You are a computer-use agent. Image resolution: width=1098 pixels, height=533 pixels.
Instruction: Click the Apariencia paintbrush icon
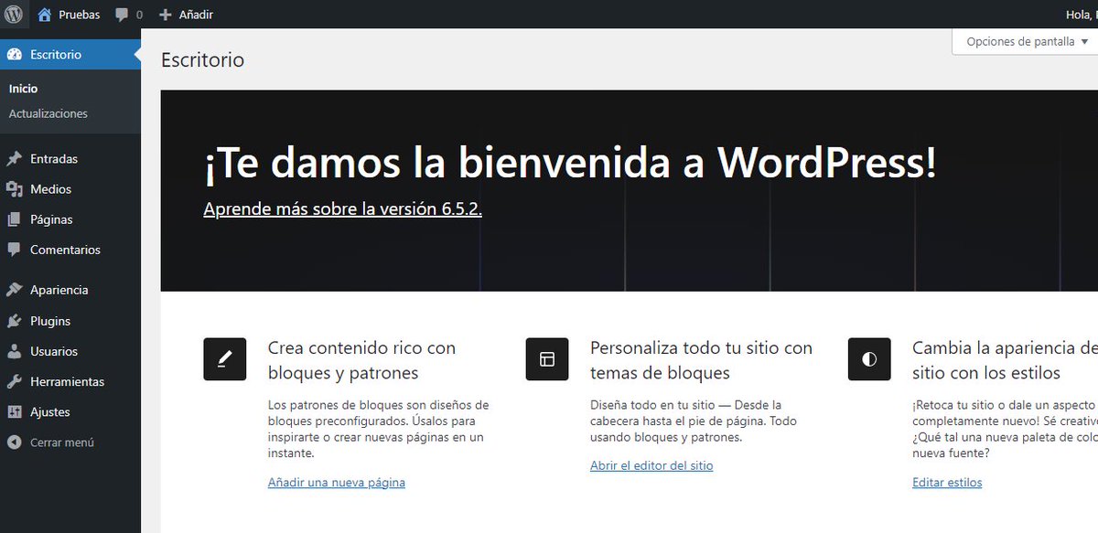point(14,290)
